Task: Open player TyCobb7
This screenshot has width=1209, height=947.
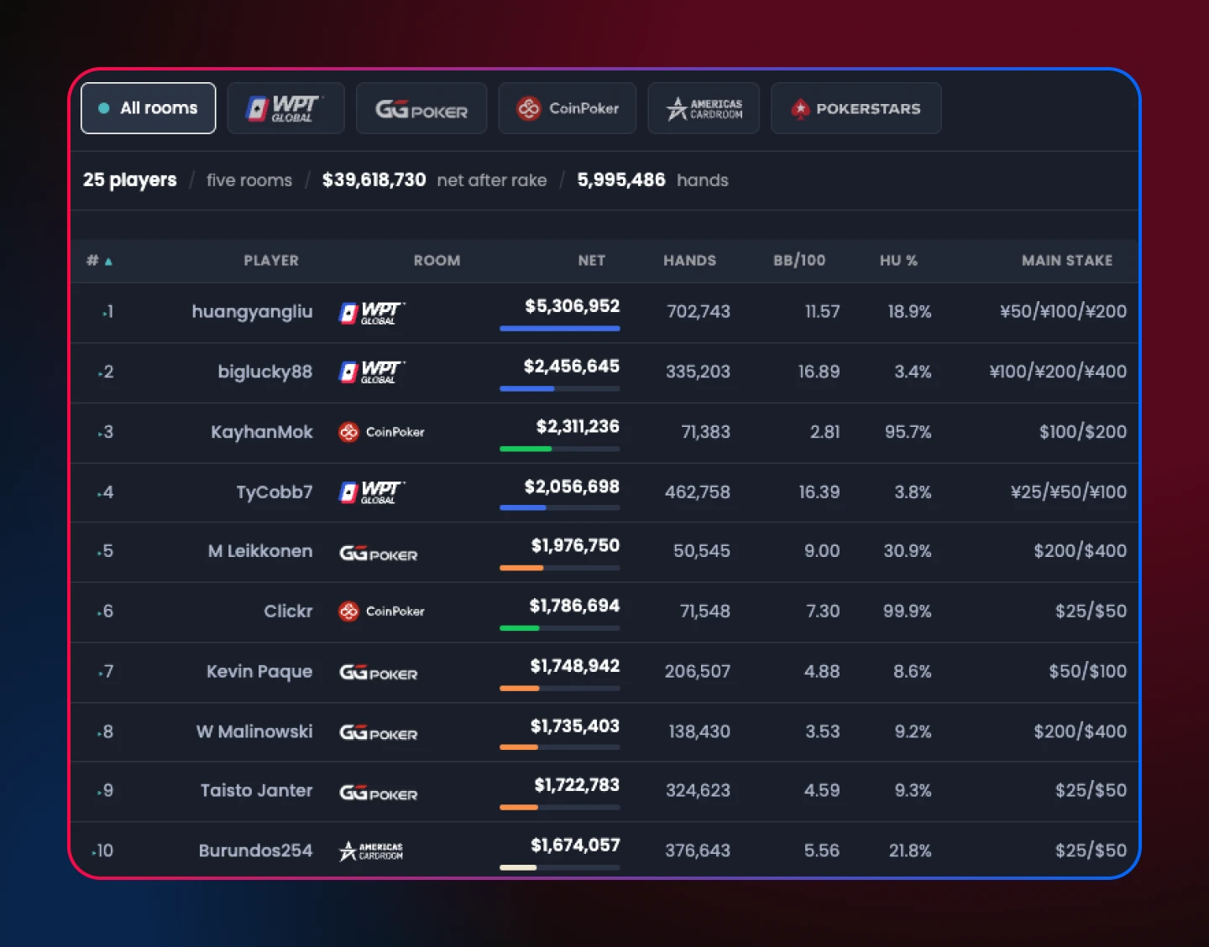Action: pos(275,492)
